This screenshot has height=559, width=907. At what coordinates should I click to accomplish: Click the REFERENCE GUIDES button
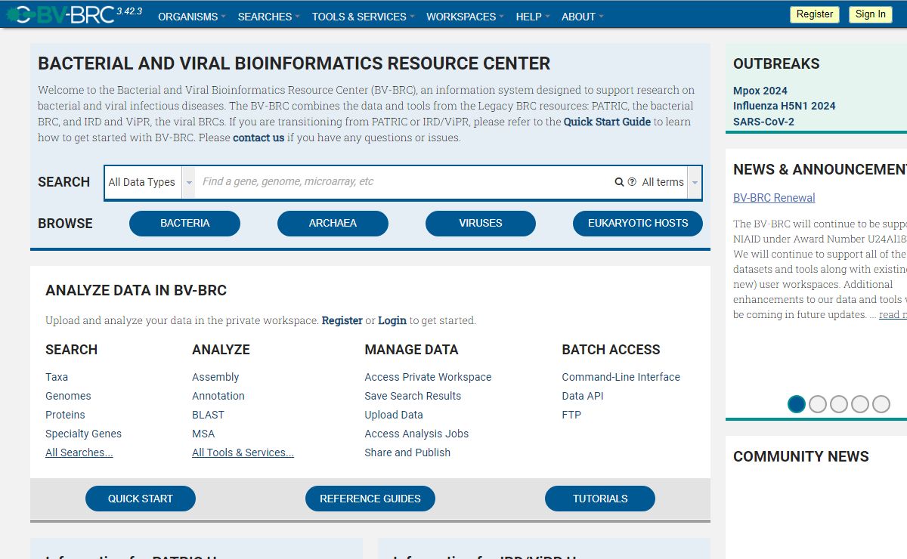(370, 499)
